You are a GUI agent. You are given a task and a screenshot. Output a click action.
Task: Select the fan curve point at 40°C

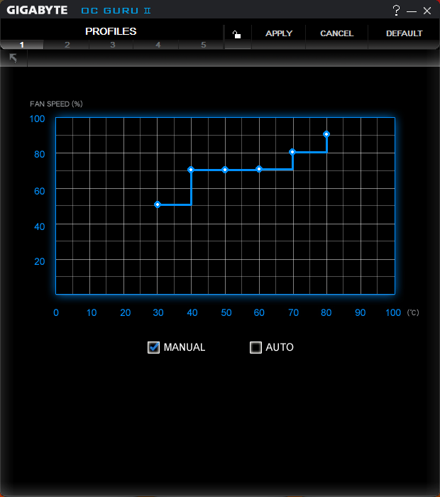[191, 170]
